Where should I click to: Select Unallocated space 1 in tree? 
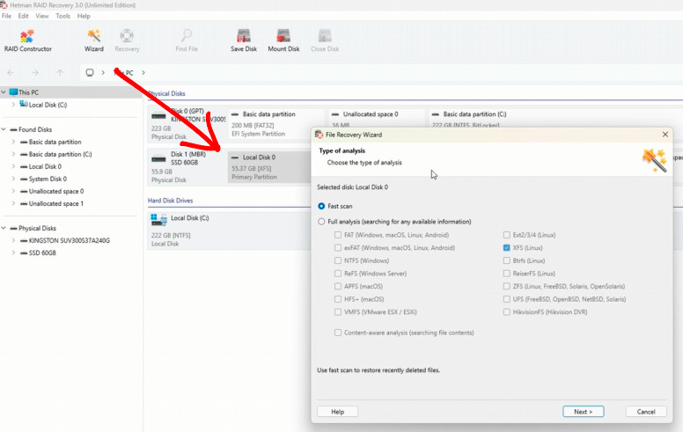pyautogui.click(x=56, y=203)
